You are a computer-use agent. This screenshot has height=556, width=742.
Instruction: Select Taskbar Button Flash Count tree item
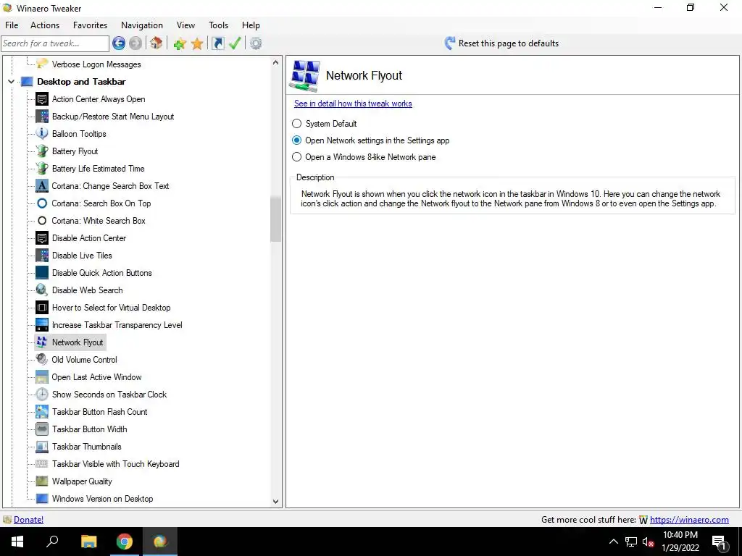[x=99, y=412]
